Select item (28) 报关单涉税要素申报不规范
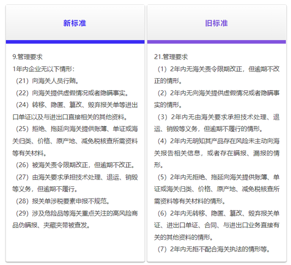The height and width of the screenshot is (265, 291). point(63,201)
